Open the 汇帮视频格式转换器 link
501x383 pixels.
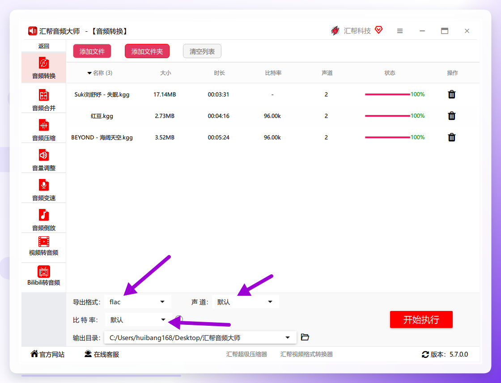[306, 354]
